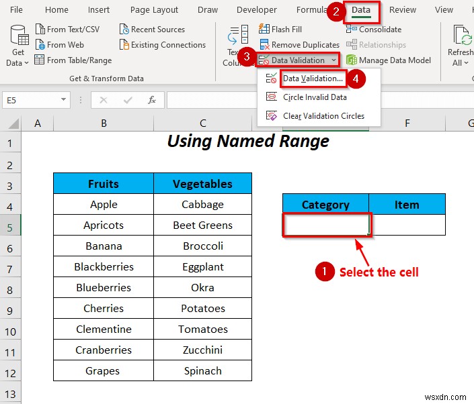The height and width of the screenshot is (404, 474).
Task: Click the Flash Fill label
Action: click(x=286, y=30)
